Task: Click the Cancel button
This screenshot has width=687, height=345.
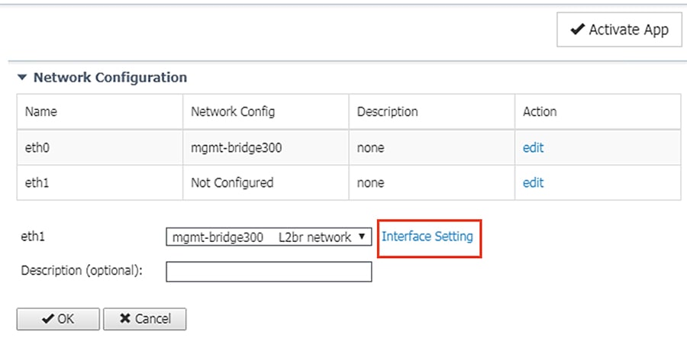Action: (x=144, y=319)
